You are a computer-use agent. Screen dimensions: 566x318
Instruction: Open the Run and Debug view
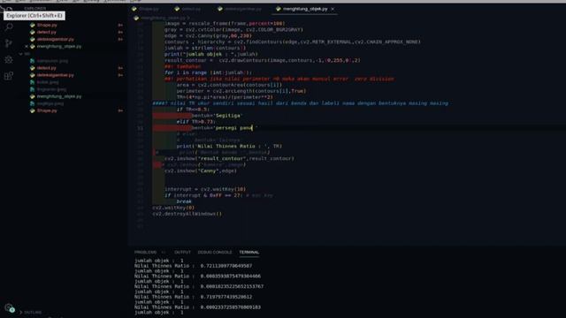tap(9, 59)
